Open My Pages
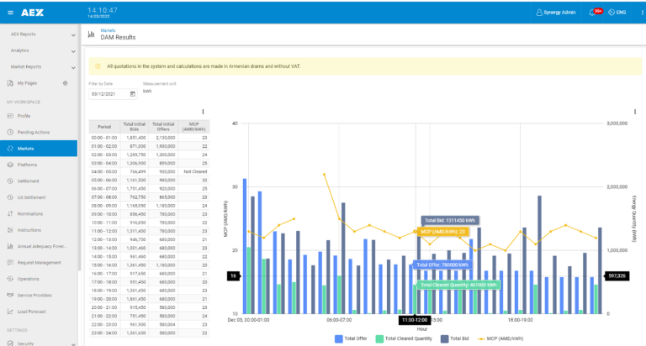The image size is (646, 346). (27, 83)
